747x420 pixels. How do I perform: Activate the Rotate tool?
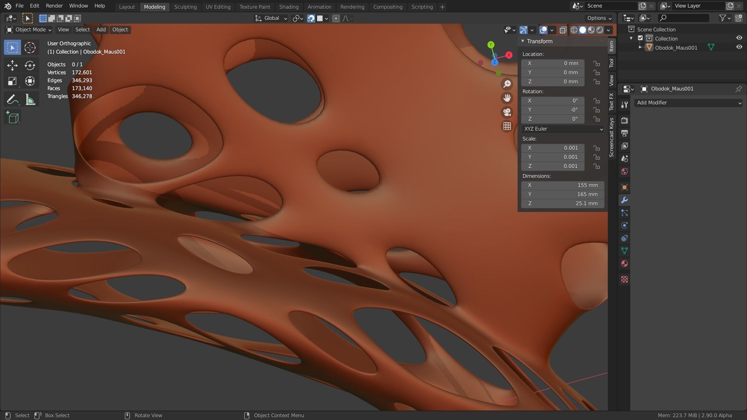point(30,65)
